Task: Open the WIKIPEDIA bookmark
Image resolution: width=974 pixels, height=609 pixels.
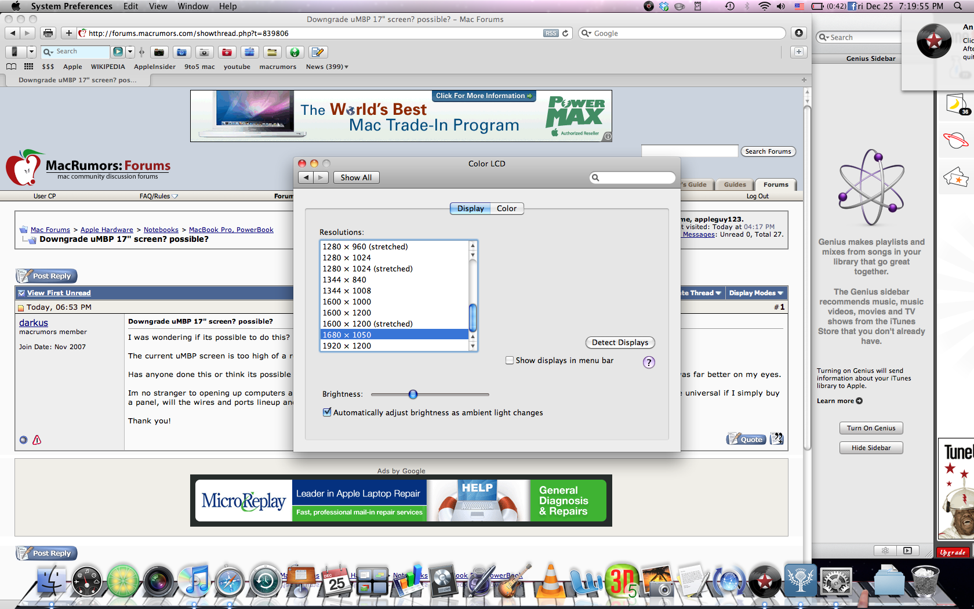Action: 108,67
